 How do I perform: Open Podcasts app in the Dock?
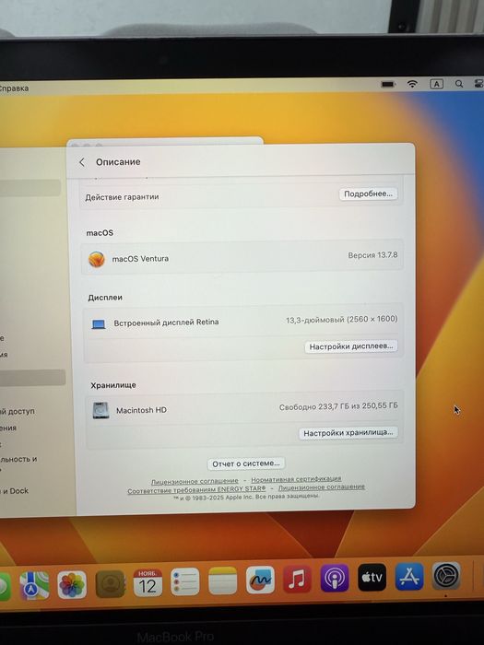(335, 578)
